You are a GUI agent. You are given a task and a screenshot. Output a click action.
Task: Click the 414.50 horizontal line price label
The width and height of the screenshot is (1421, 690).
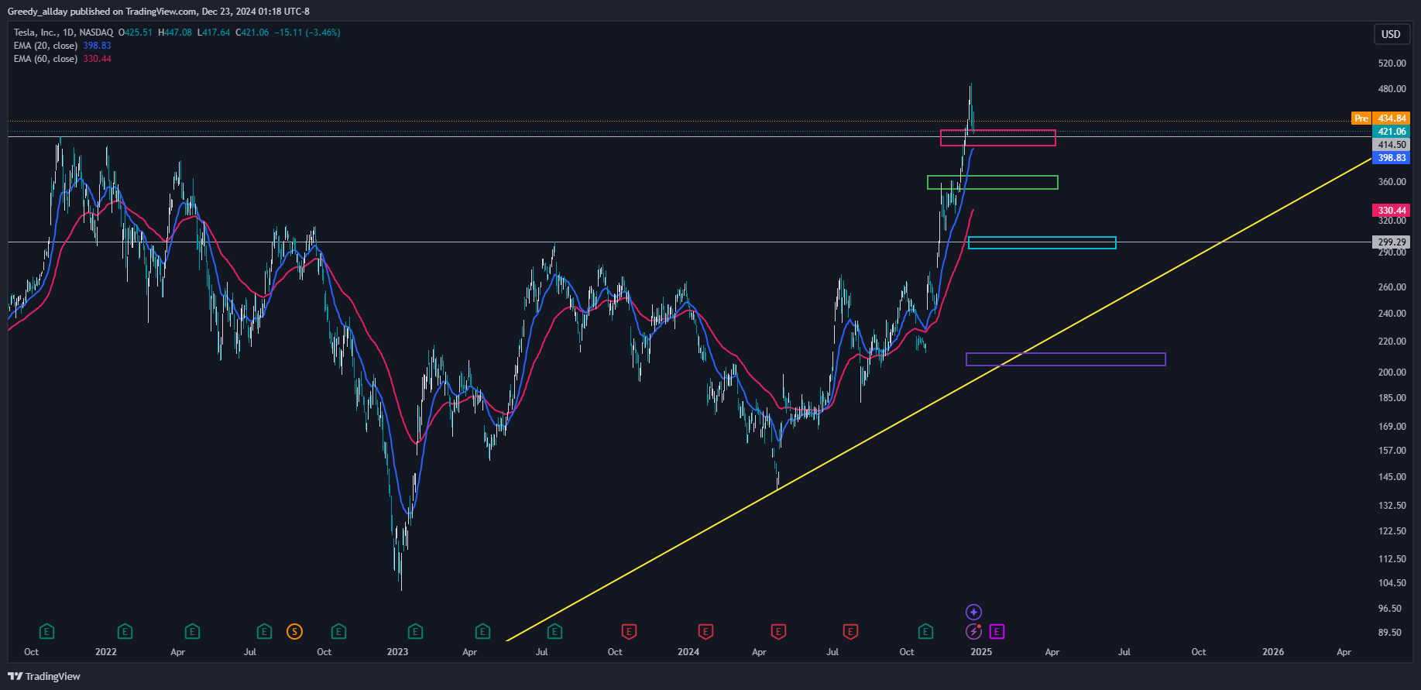(1391, 145)
